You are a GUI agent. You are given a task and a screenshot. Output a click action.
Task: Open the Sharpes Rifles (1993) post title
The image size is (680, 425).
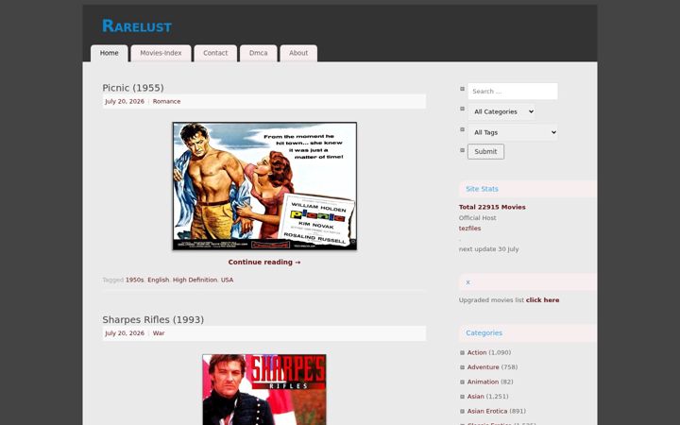[153, 319]
